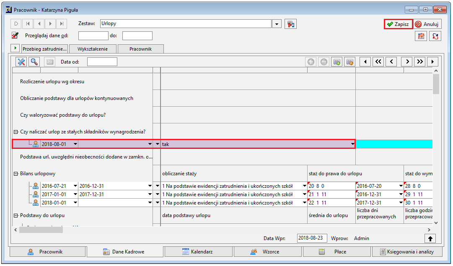
Task: Open the bottom Pracownik tab
Action: pyautogui.click(x=48, y=252)
